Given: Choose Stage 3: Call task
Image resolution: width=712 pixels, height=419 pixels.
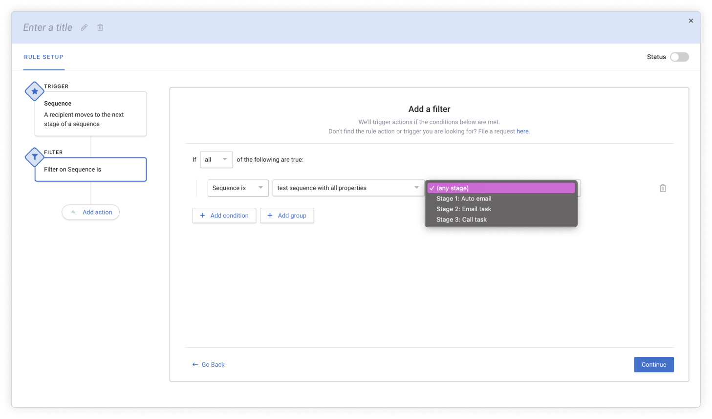Looking at the screenshot, I should point(501,220).
